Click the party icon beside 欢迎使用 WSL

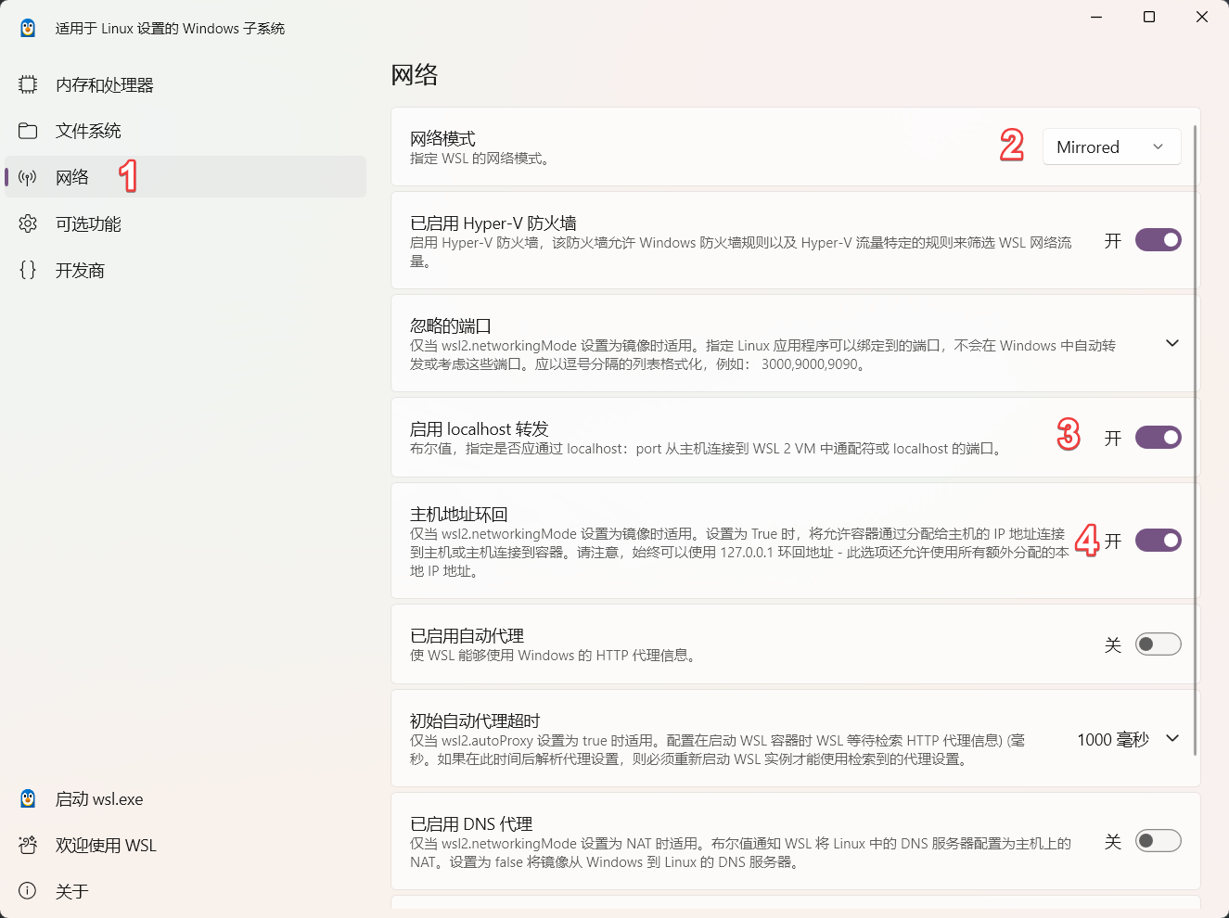(28, 845)
